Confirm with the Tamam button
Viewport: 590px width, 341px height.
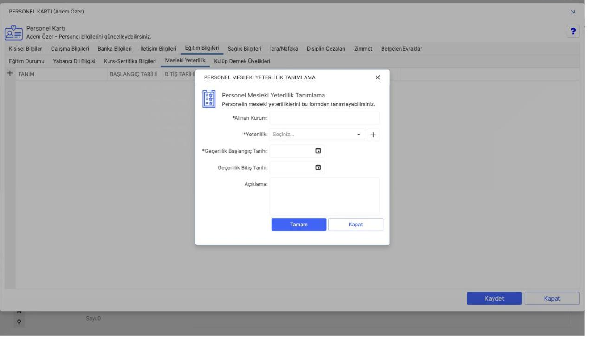(299, 225)
